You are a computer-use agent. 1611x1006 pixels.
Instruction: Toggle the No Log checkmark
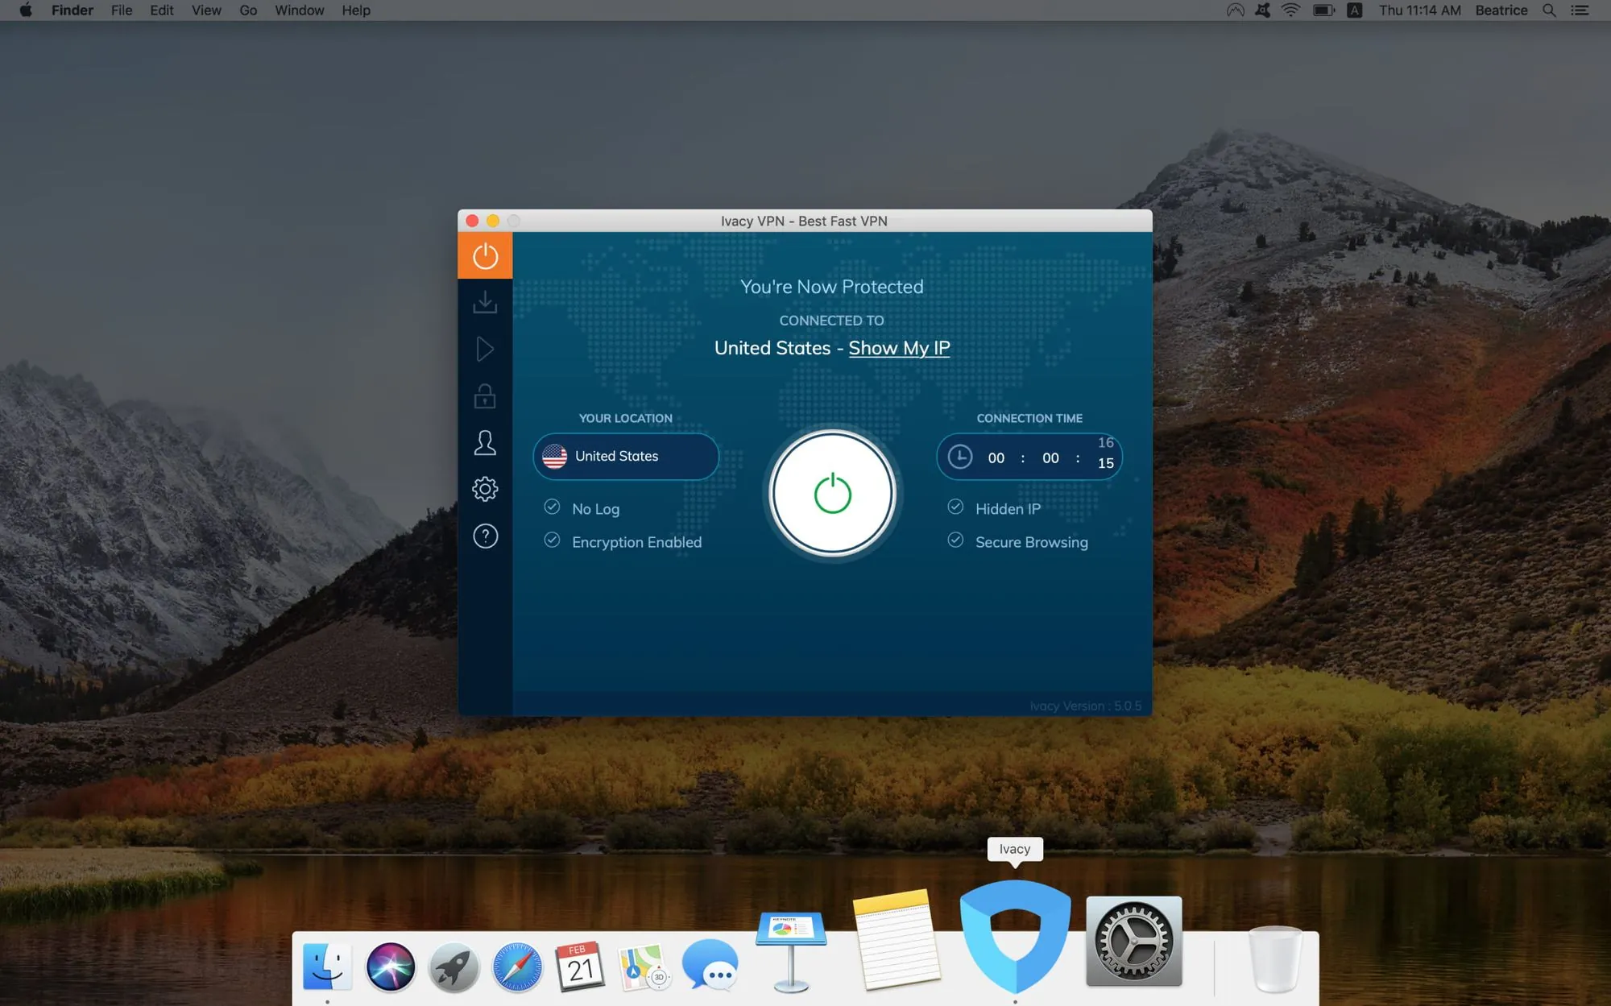tap(552, 507)
